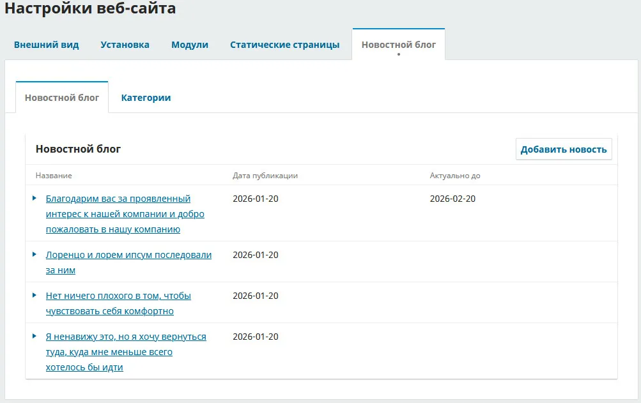641x403 pixels.
Task: Go to the 'Модули' tab
Action: click(x=190, y=45)
